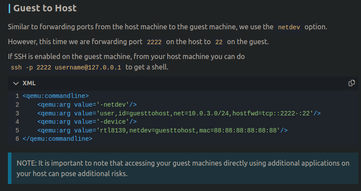Click the 'Guest to Host' heading

click(x=45, y=8)
